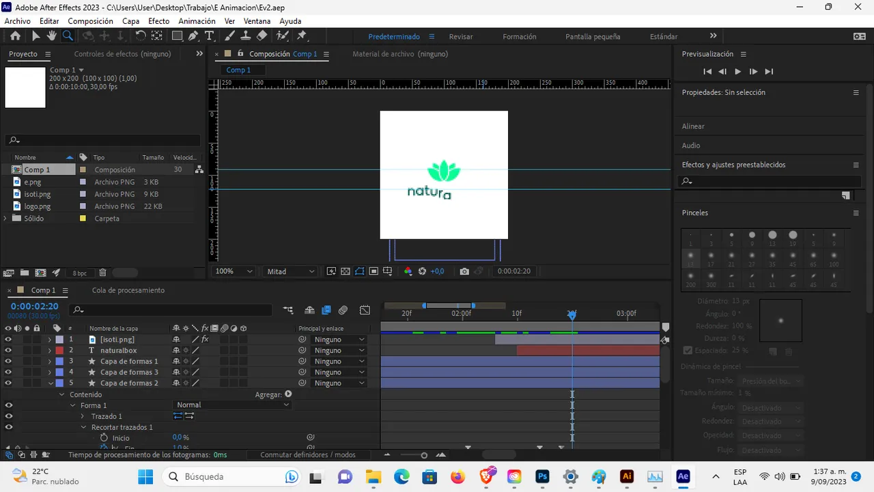Click Conmutar definidores / modos button
The height and width of the screenshot is (492, 874).
pos(308,454)
